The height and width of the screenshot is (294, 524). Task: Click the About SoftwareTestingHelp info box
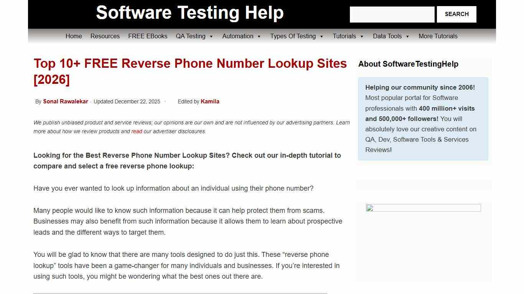click(x=423, y=119)
